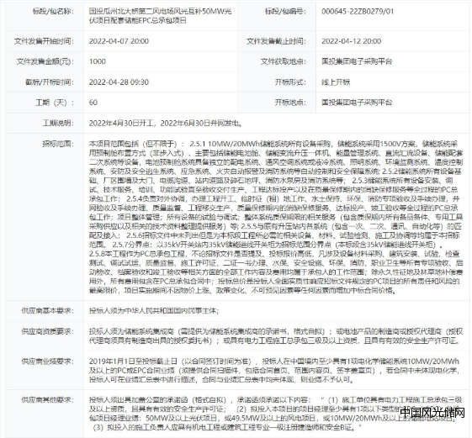Screen dimensions: 472x438
Task: Click the 文件发售开始时间 label
Action: click(x=44, y=41)
